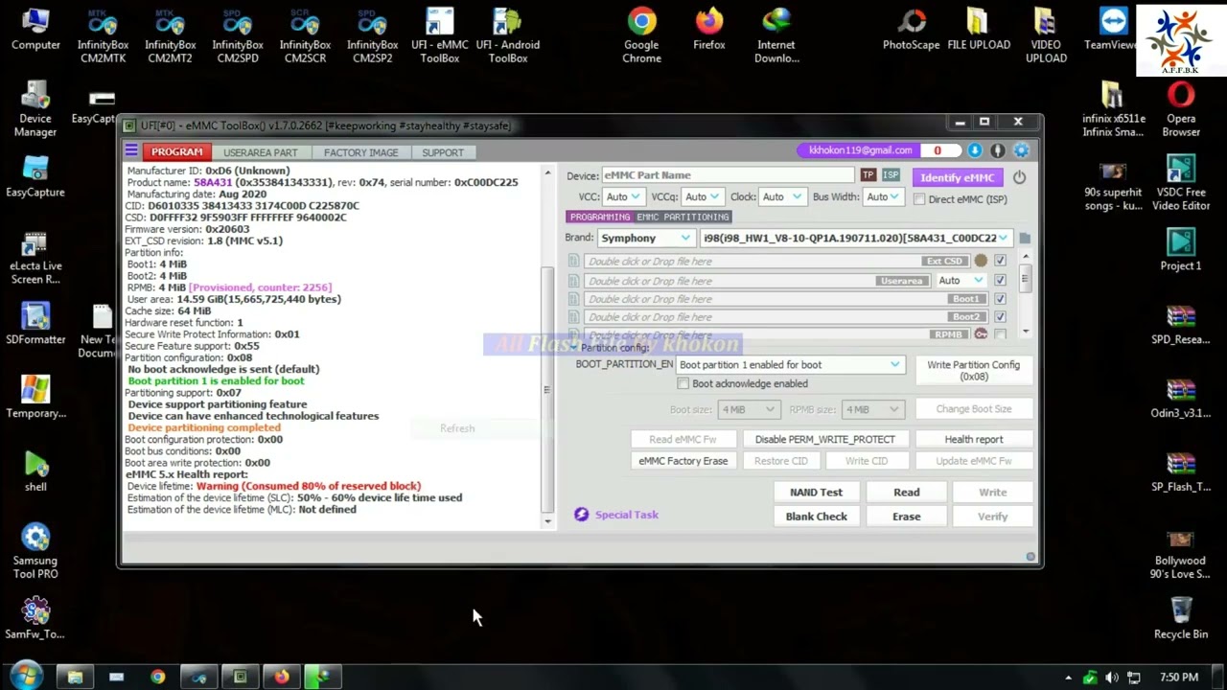Click the file icon in Ext CSD row
The width and height of the screenshot is (1227, 690).
coord(573,261)
